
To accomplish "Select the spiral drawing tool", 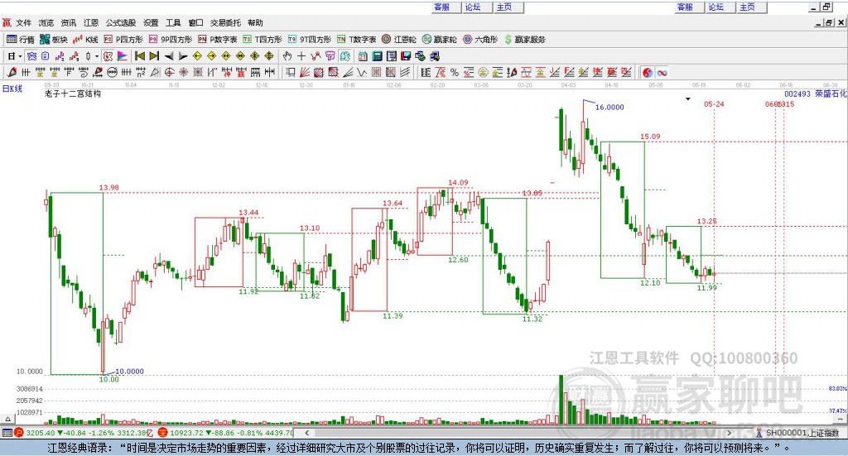I will click(84, 72).
